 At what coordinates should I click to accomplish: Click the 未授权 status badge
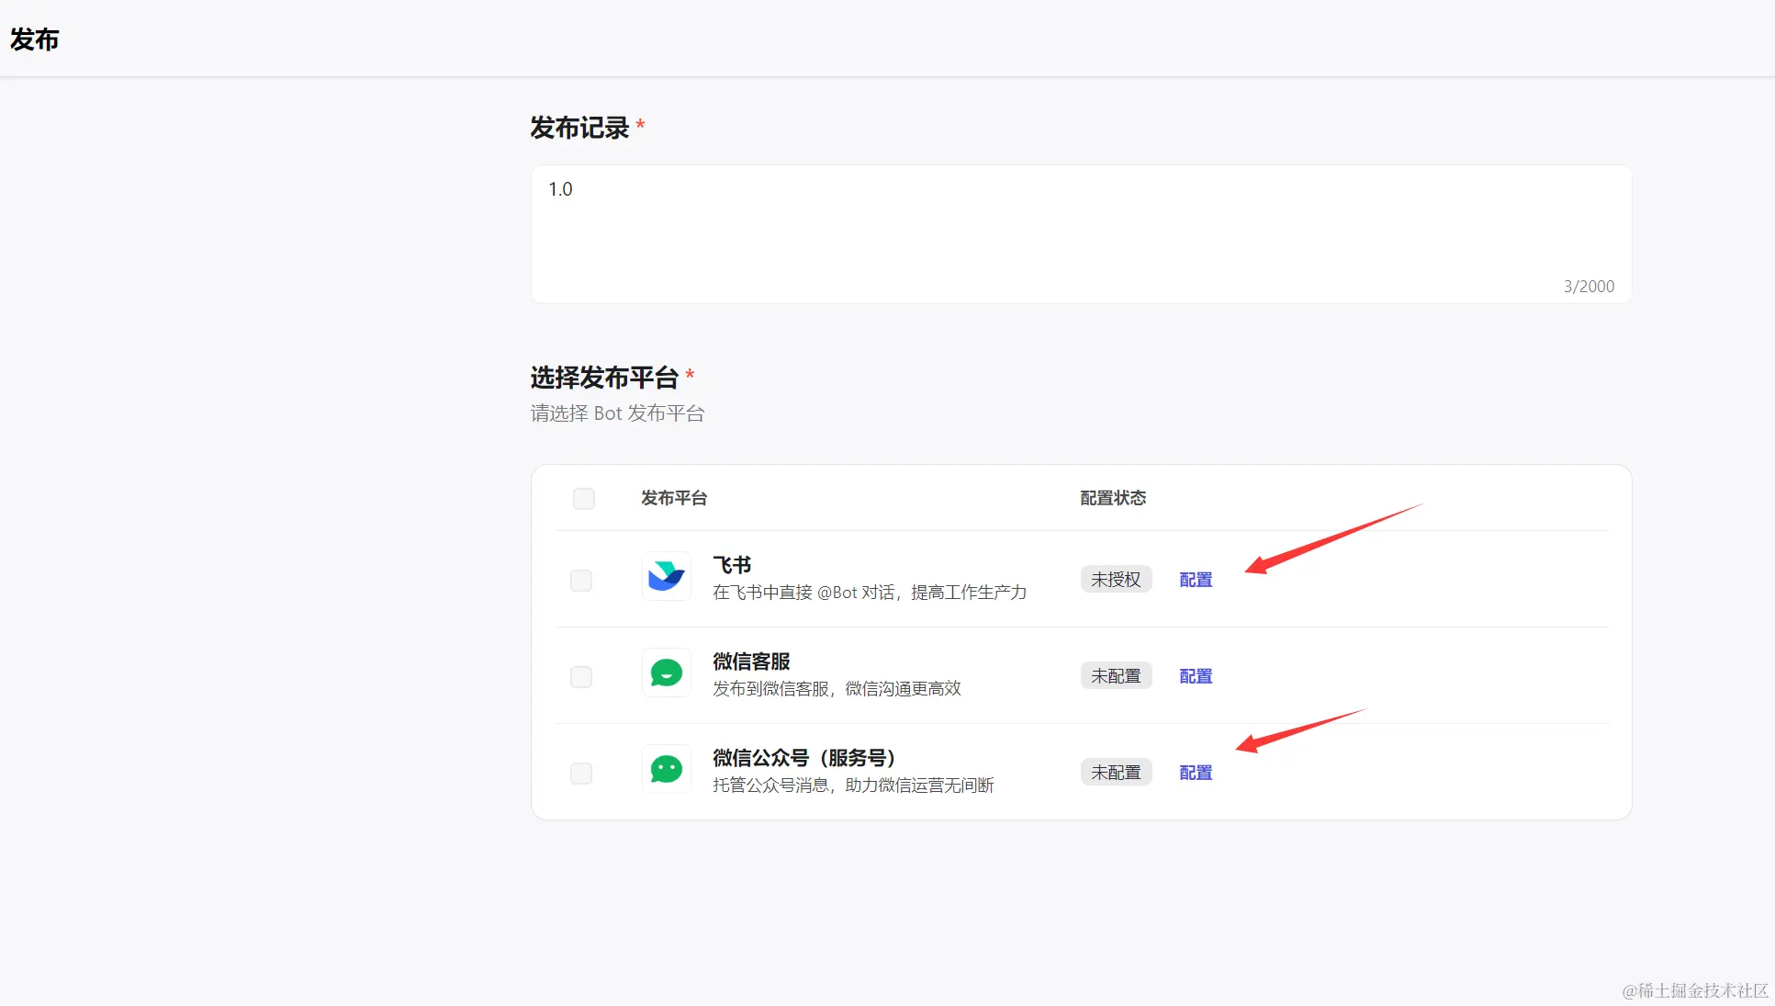coord(1116,580)
